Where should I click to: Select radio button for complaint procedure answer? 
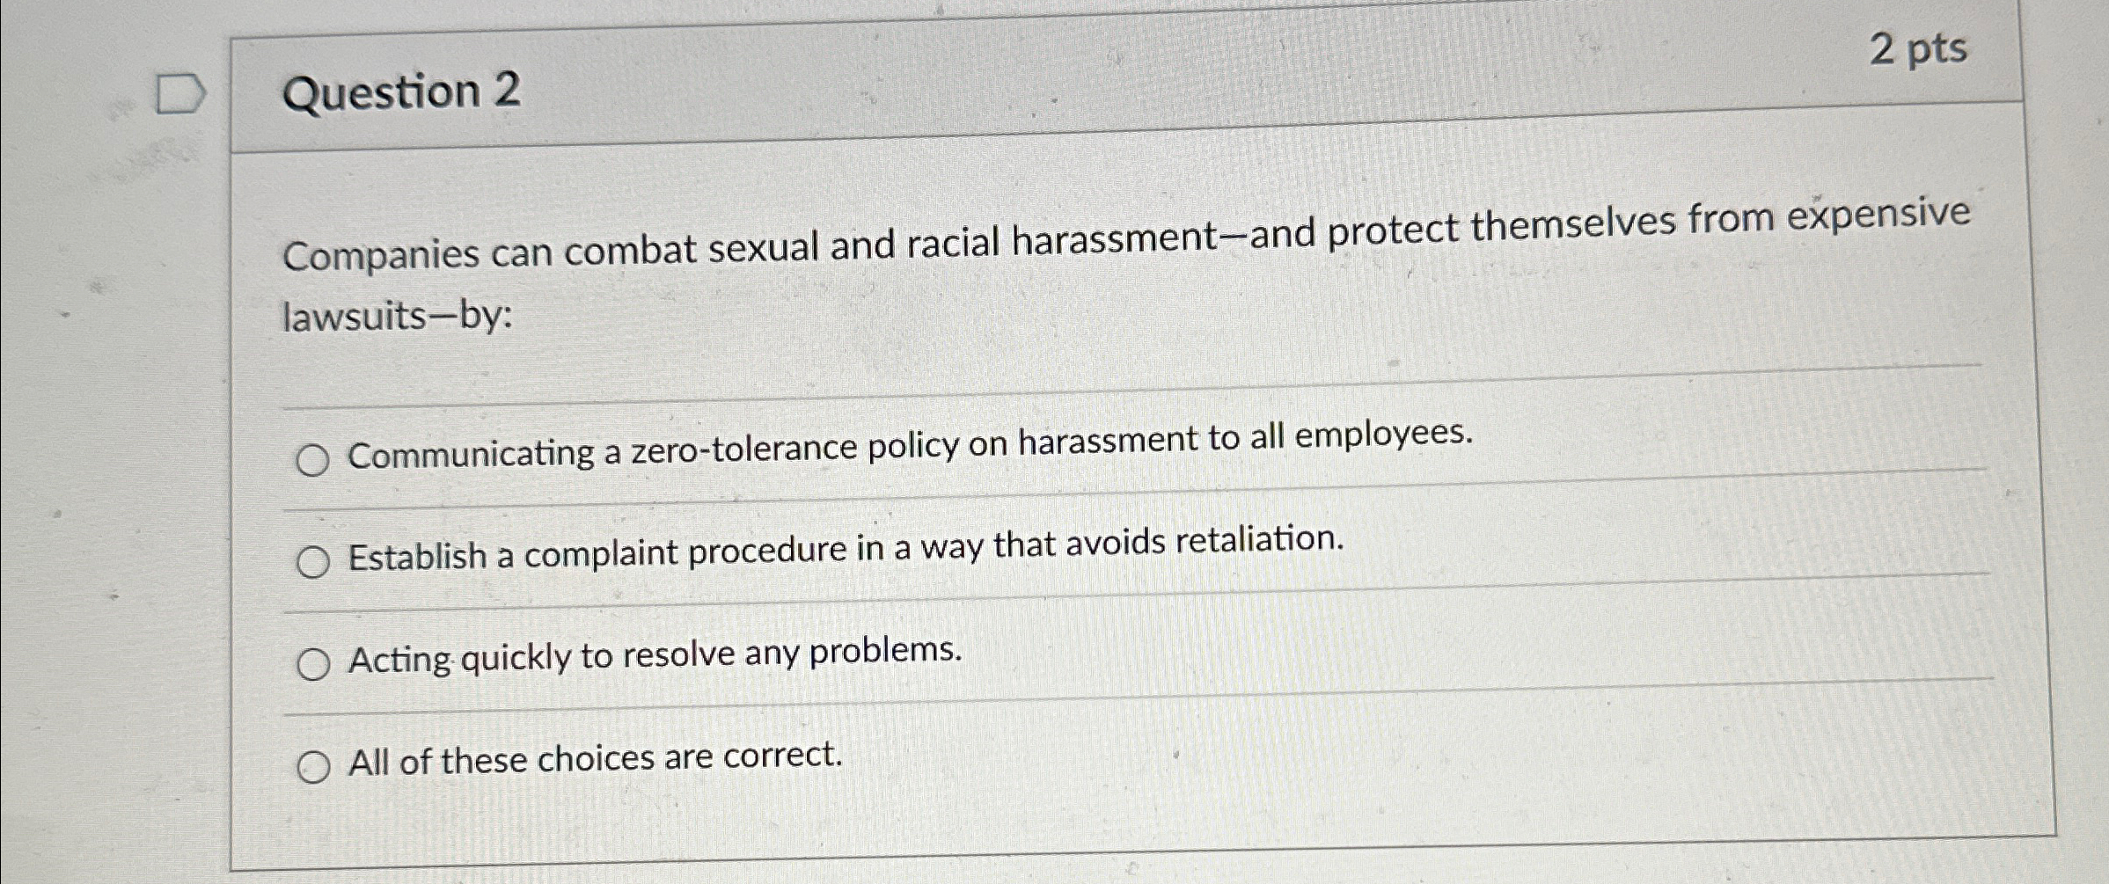pyautogui.click(x=312, y=562)
